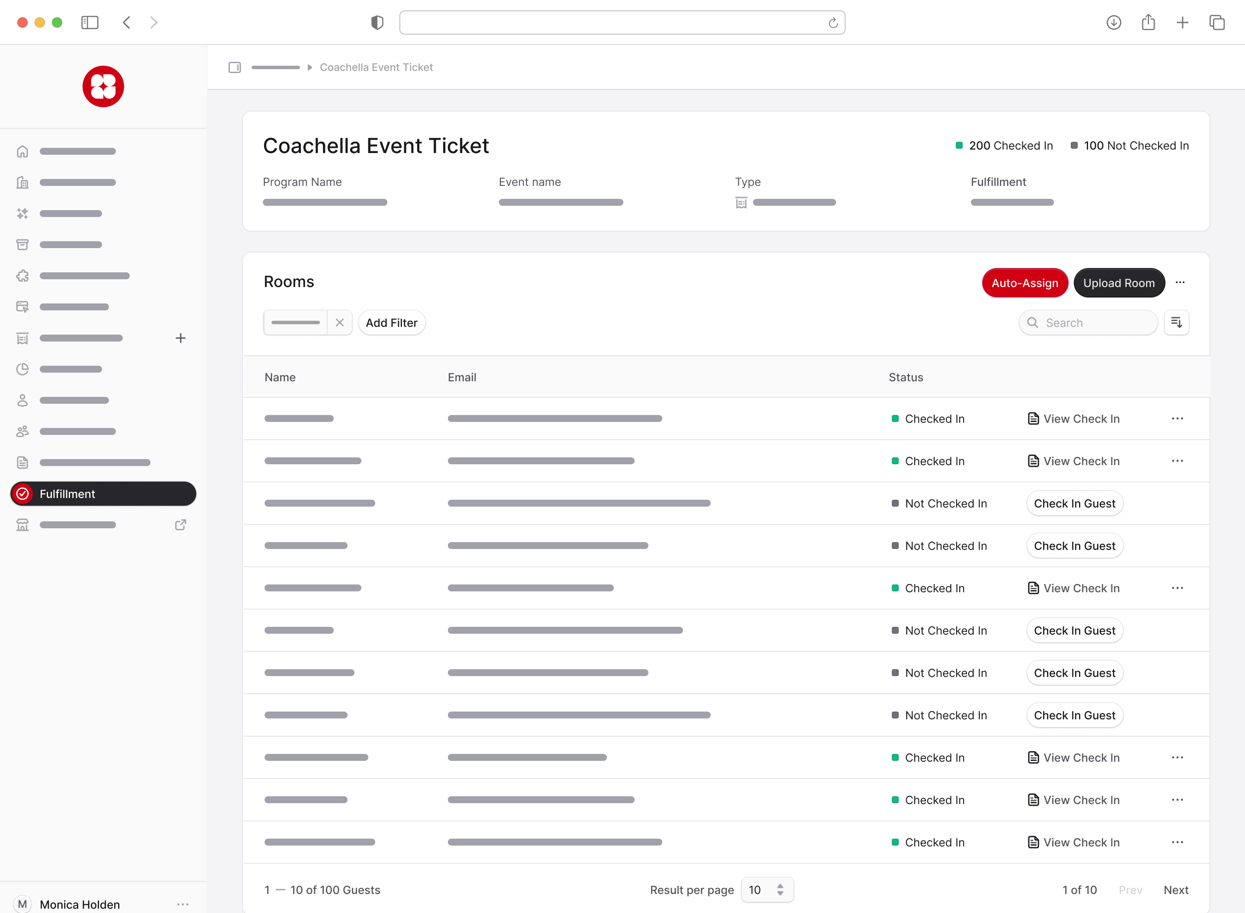The height and width of the screenshot is (913, 1245).
Task: Click the browser address bar
Action: click(x=622, y=22)
